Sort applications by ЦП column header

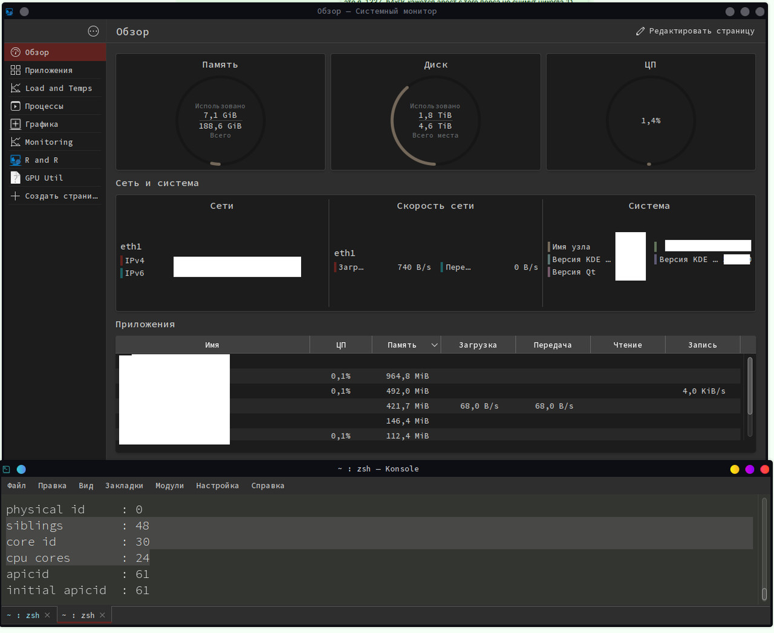pos(341,345)
